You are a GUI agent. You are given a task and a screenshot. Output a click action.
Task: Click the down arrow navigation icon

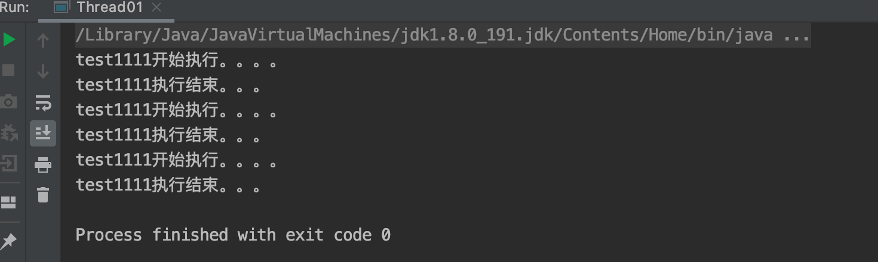[x=43, y=71]
